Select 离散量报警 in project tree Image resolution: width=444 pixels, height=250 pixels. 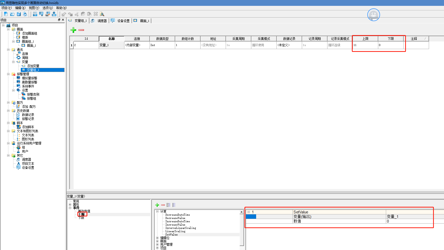[29, 82]
